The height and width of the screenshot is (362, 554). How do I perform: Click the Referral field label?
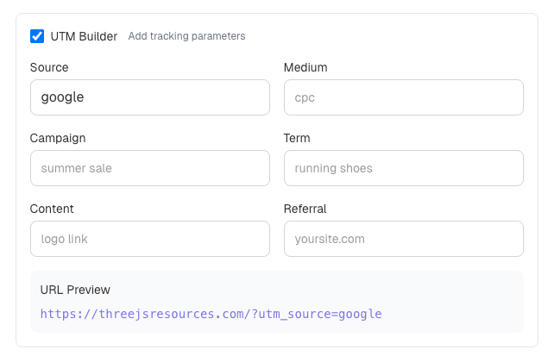click(305, 209)
